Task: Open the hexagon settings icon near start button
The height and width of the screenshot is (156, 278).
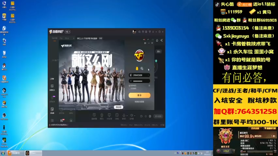Action: point(150,116)
